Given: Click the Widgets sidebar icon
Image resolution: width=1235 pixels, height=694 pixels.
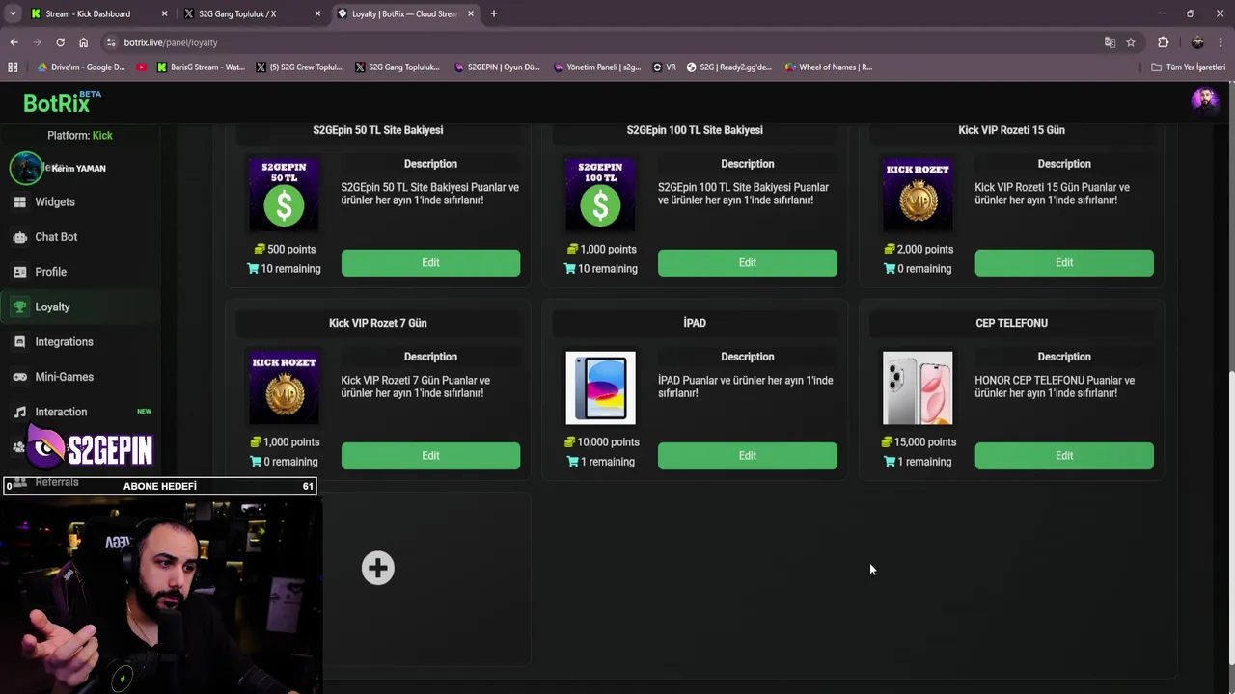Looking at the screenshot, I should 19,202.
